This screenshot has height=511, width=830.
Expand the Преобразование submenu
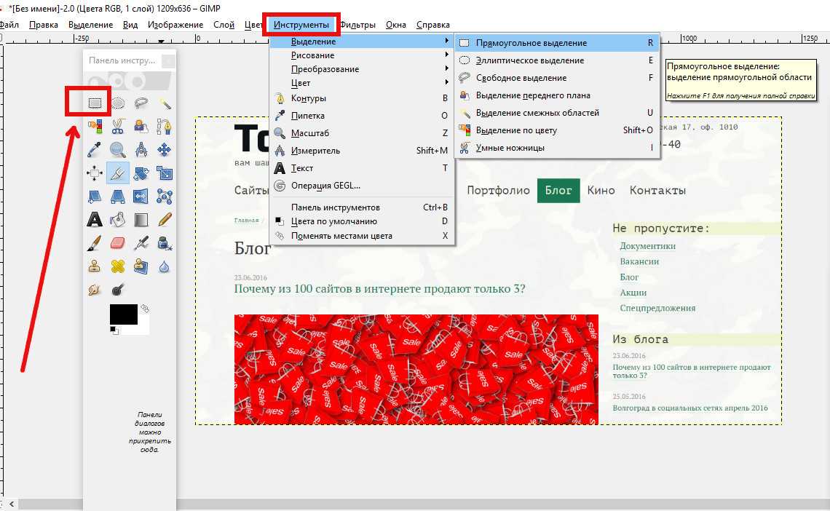pos(325,69)
